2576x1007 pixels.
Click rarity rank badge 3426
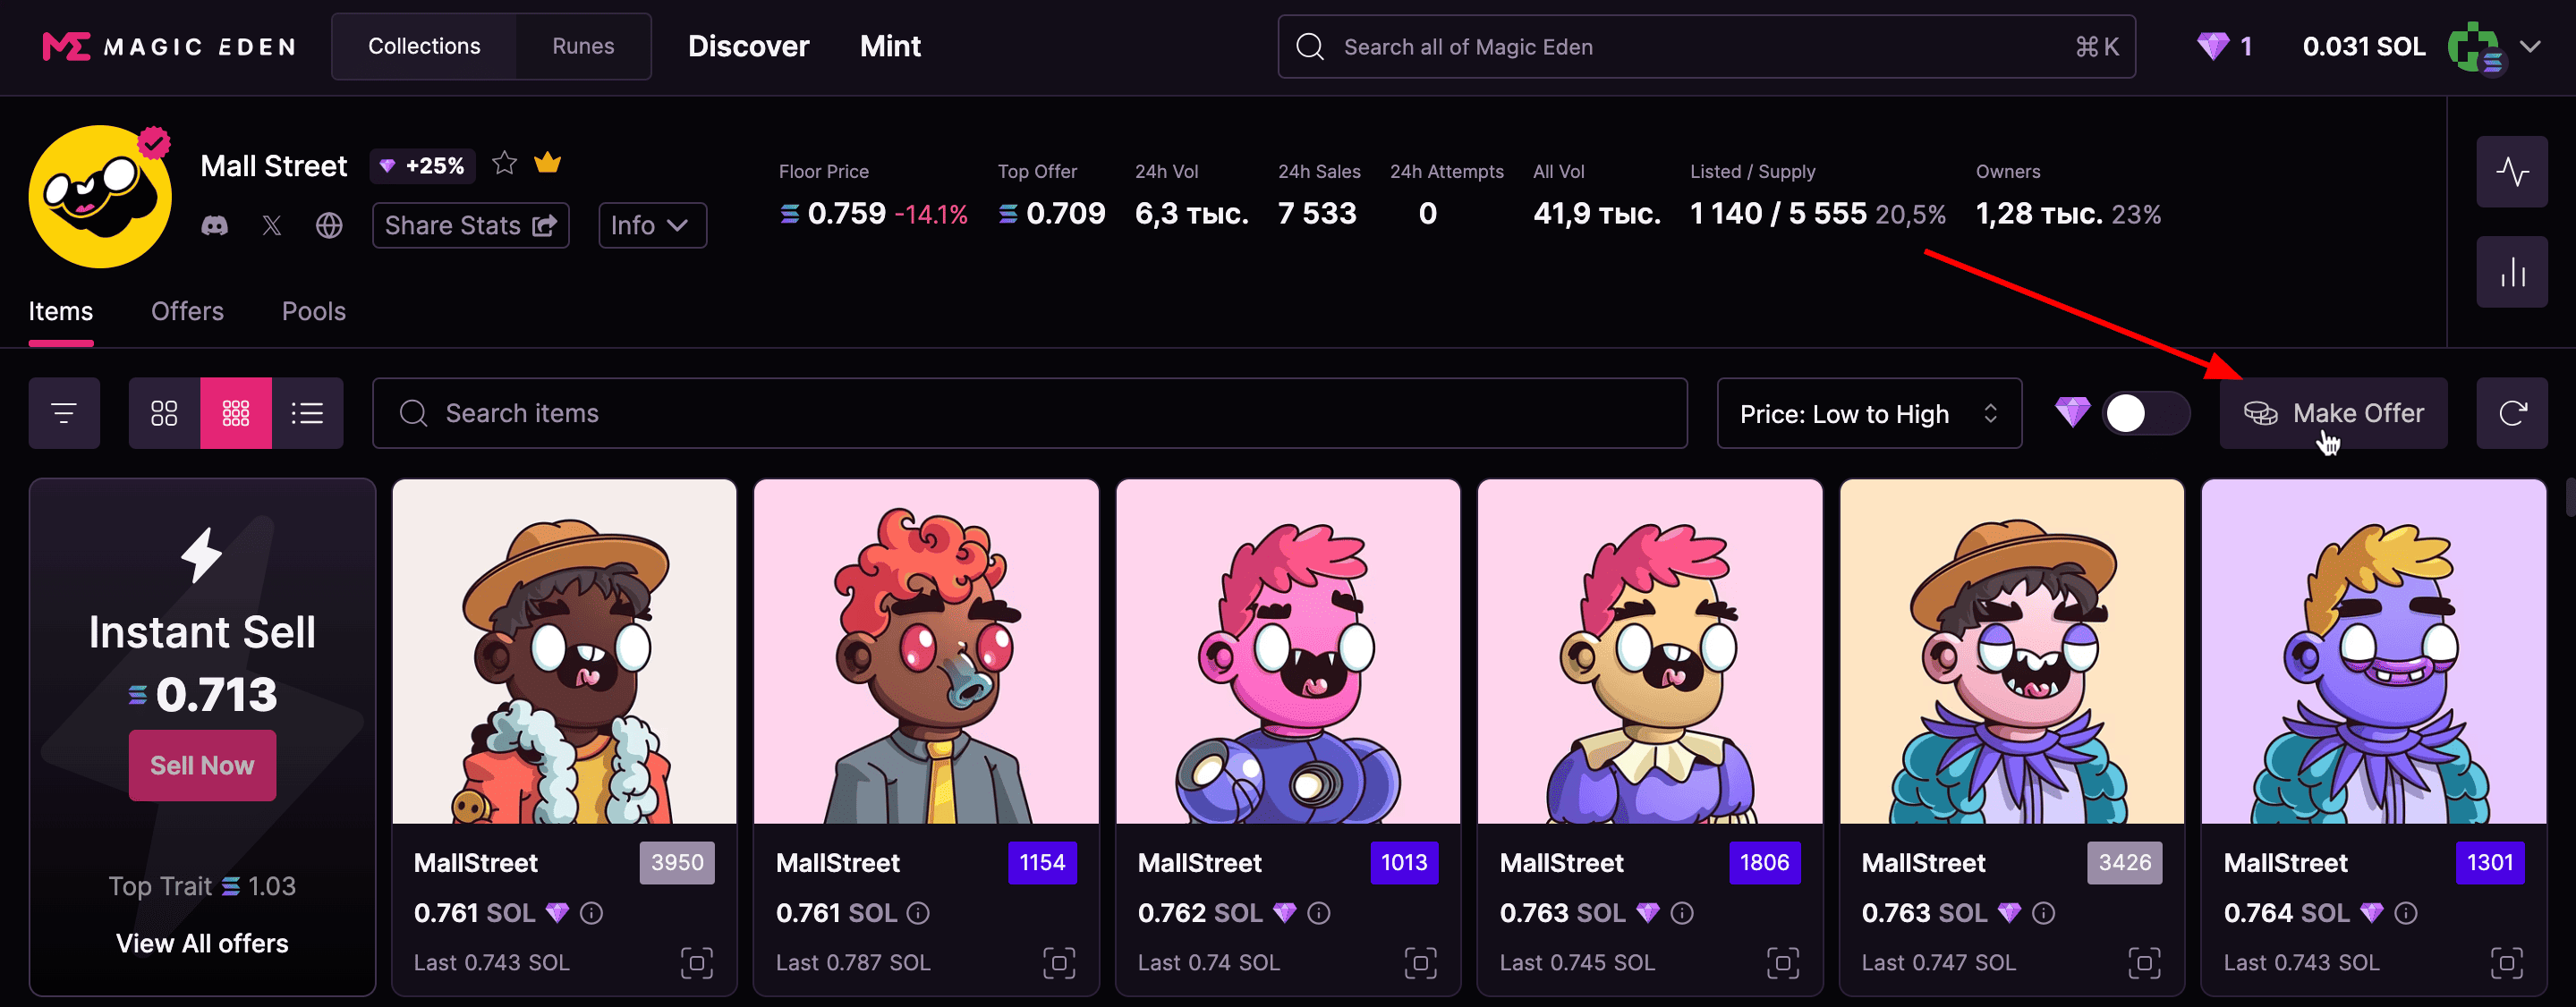coord(2125,862)
